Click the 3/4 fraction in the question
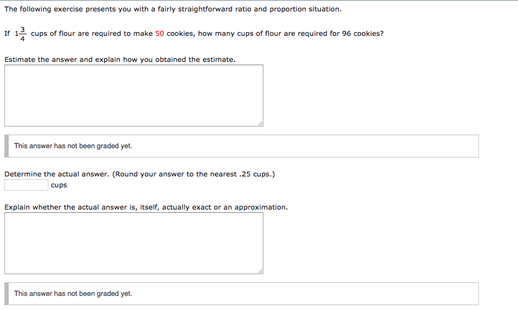 (x=22, y=34)
